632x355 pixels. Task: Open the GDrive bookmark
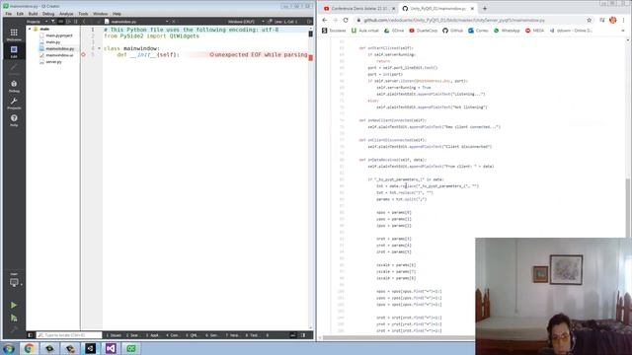click(x=394, y=31)
